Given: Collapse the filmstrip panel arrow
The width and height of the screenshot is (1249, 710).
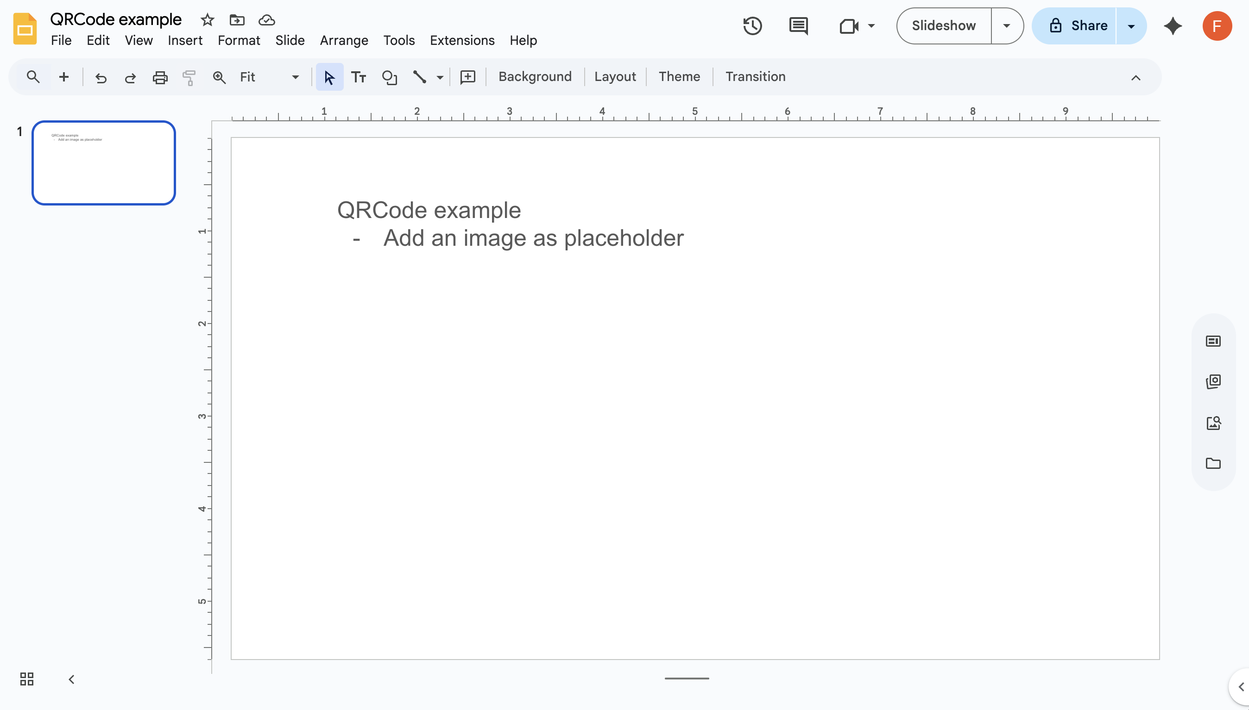Looking at the screenshot, I should click(71, 679).
